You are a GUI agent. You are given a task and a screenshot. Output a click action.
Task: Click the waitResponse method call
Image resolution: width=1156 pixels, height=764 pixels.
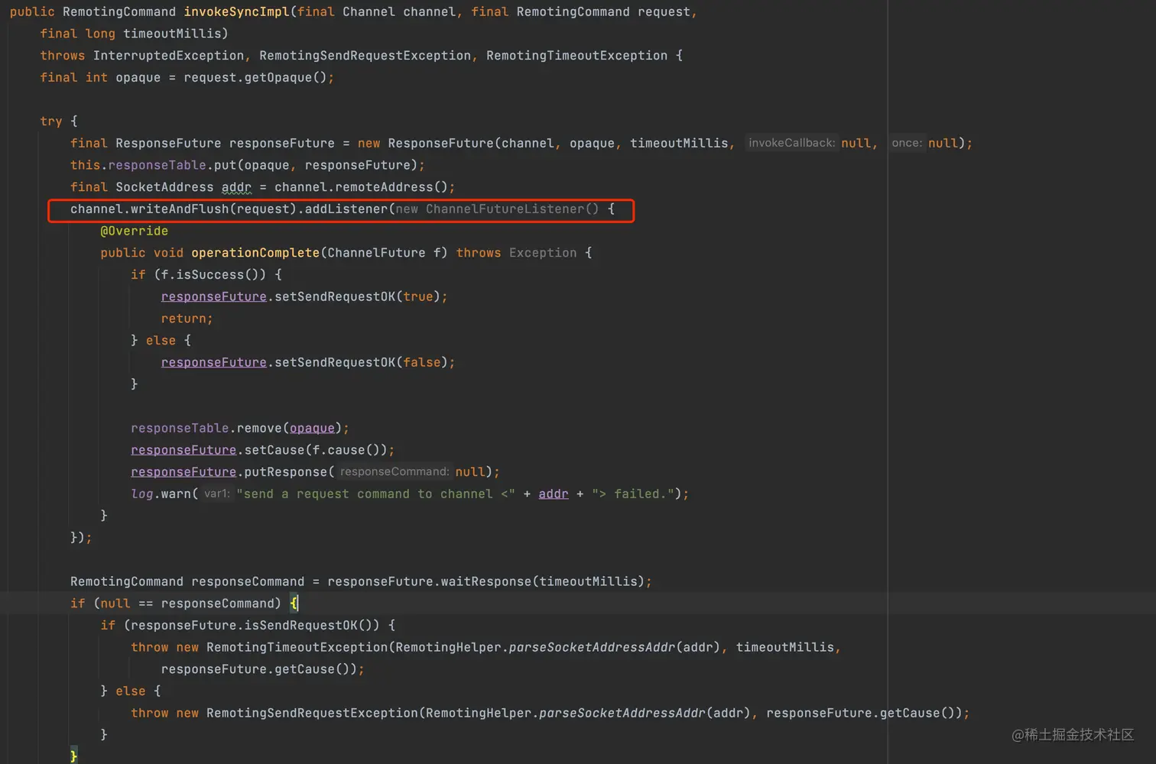click(486, 581)
